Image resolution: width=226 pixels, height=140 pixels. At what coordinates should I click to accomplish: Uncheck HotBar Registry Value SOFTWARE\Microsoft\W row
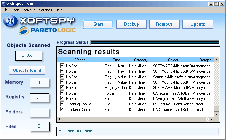point(62,87)
